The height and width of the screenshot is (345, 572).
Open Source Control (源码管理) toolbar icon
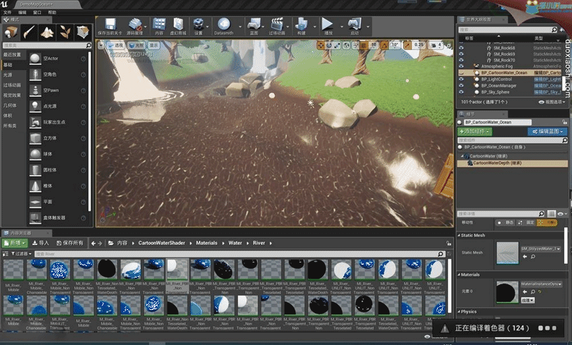point(135,26)
